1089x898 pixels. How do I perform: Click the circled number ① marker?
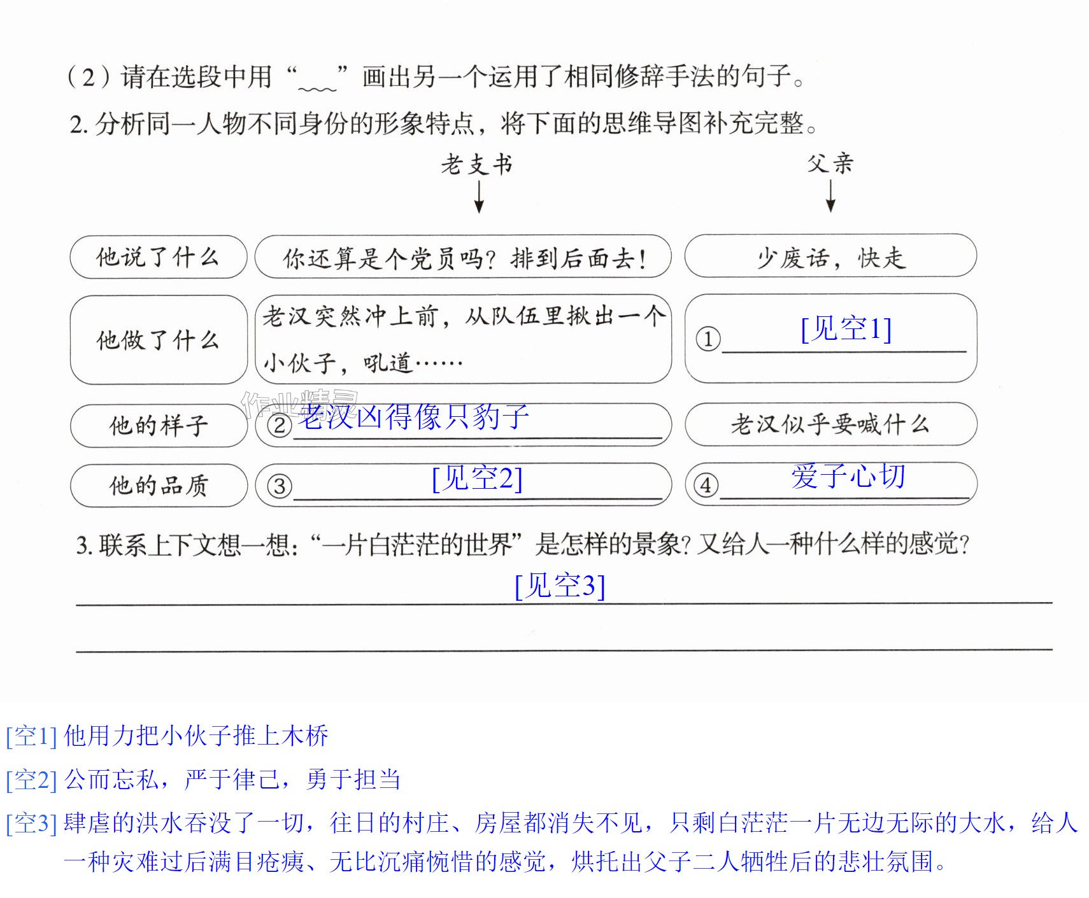(708, 339)
